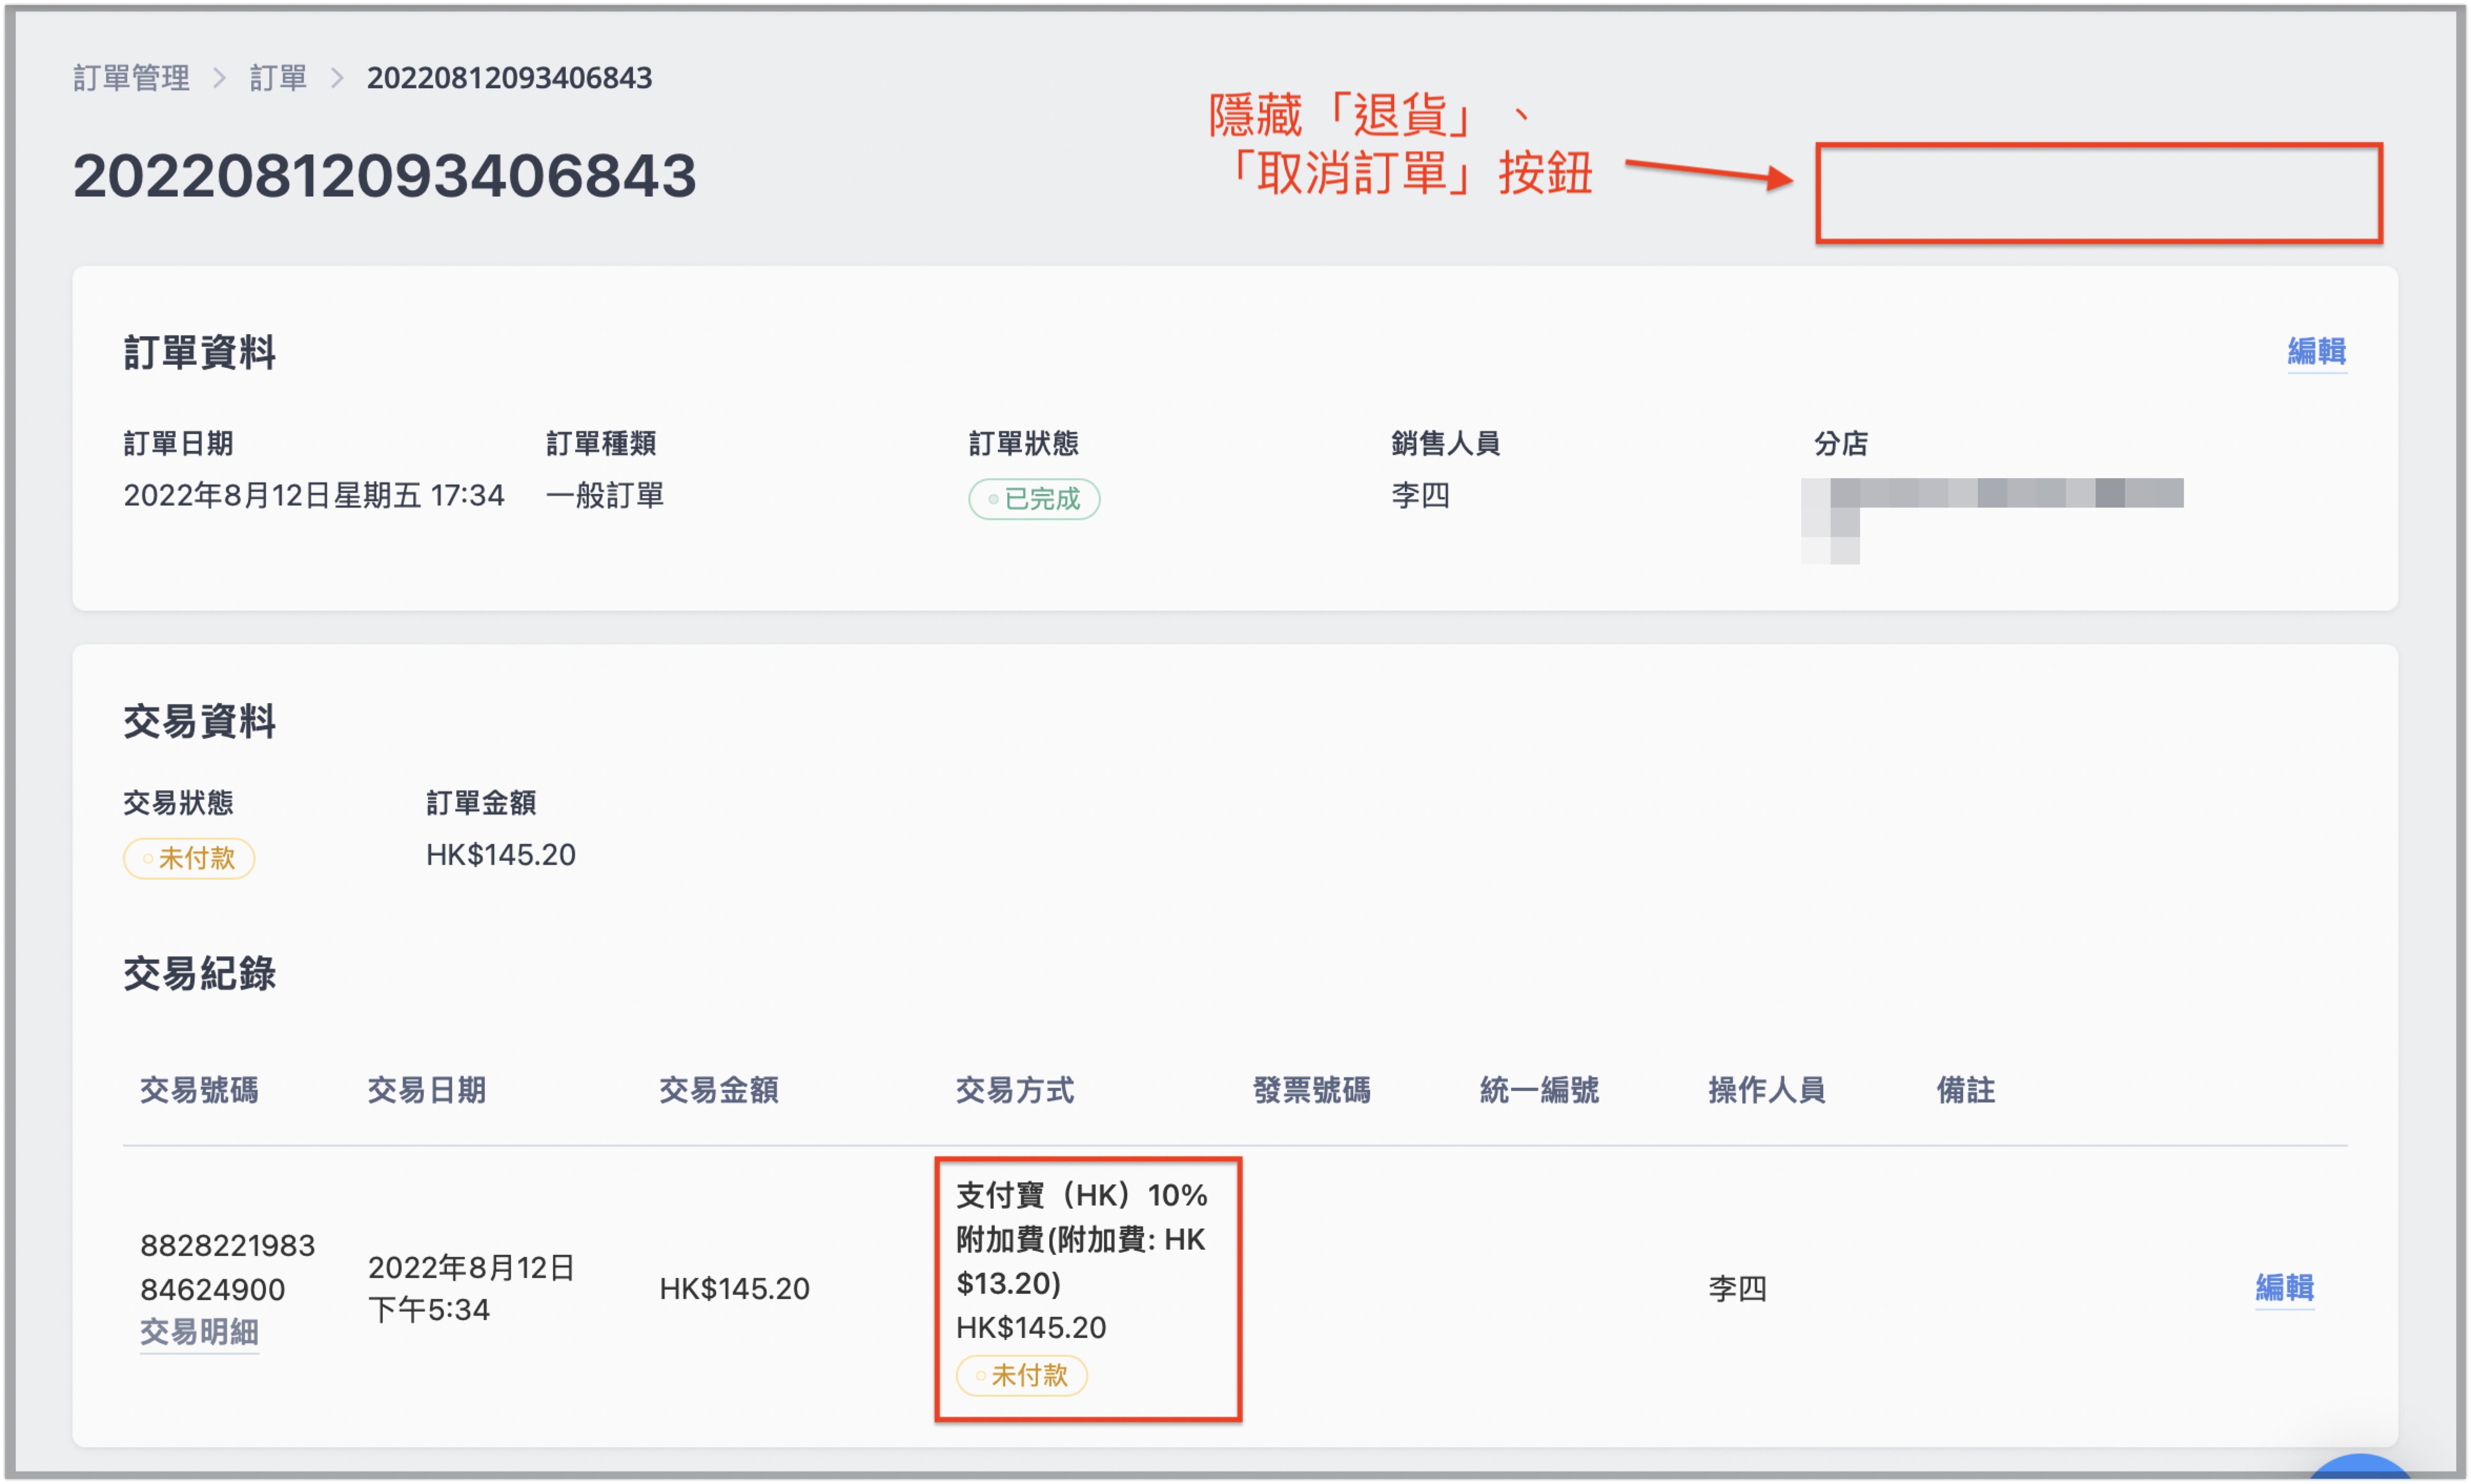Viewport: 2471px width, 1484px height.
Task: Select order amount HK$145.20 under 訂單金額
Action: [x=500, y=855]
